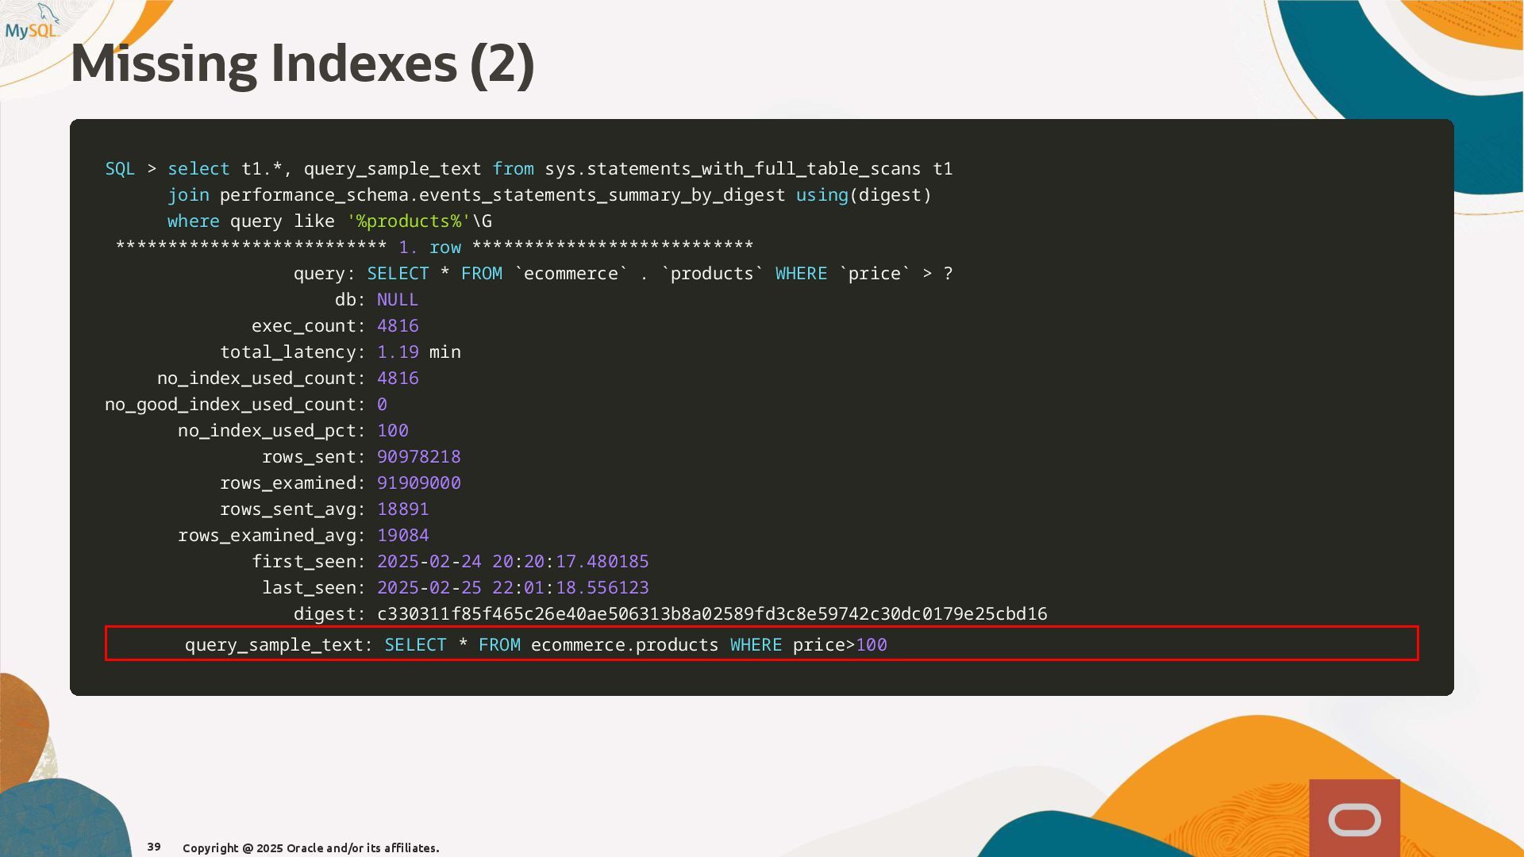Viewport: 1524px width, 857px height.
Task: Click the rows_examined_avg value 19084
Action: click(403, 536)
